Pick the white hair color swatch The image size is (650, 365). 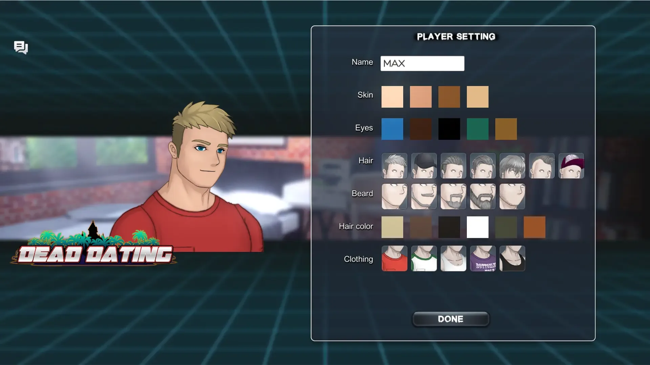pyautogui.click(x=477, y=227)
